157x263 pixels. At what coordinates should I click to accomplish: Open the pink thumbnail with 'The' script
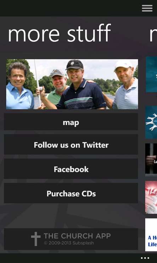tap(151, 197)
